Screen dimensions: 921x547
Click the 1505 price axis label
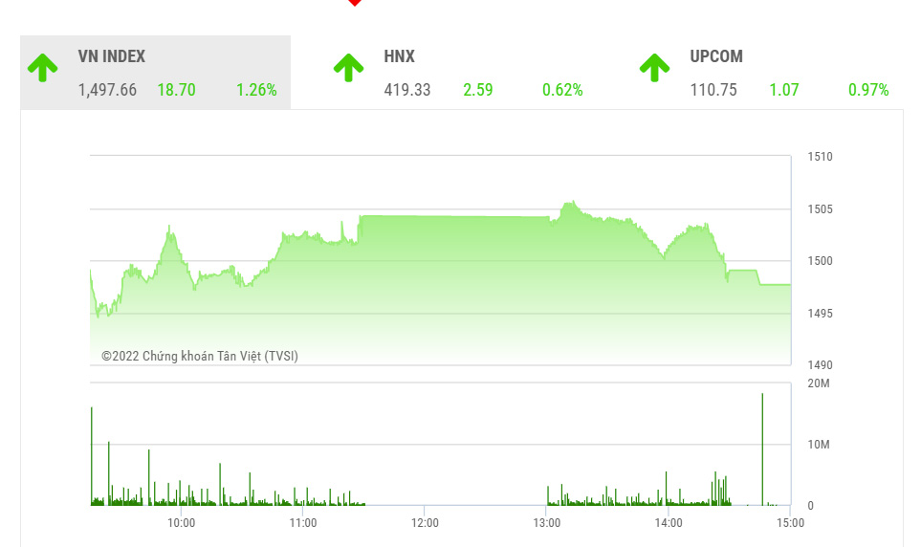click(820, 209)
